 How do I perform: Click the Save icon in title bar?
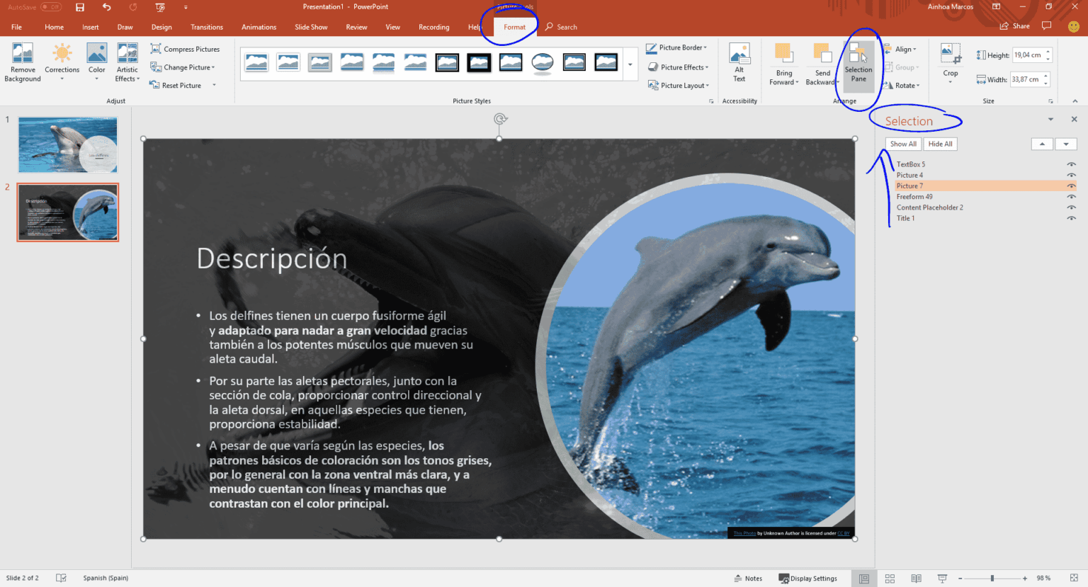80,7
